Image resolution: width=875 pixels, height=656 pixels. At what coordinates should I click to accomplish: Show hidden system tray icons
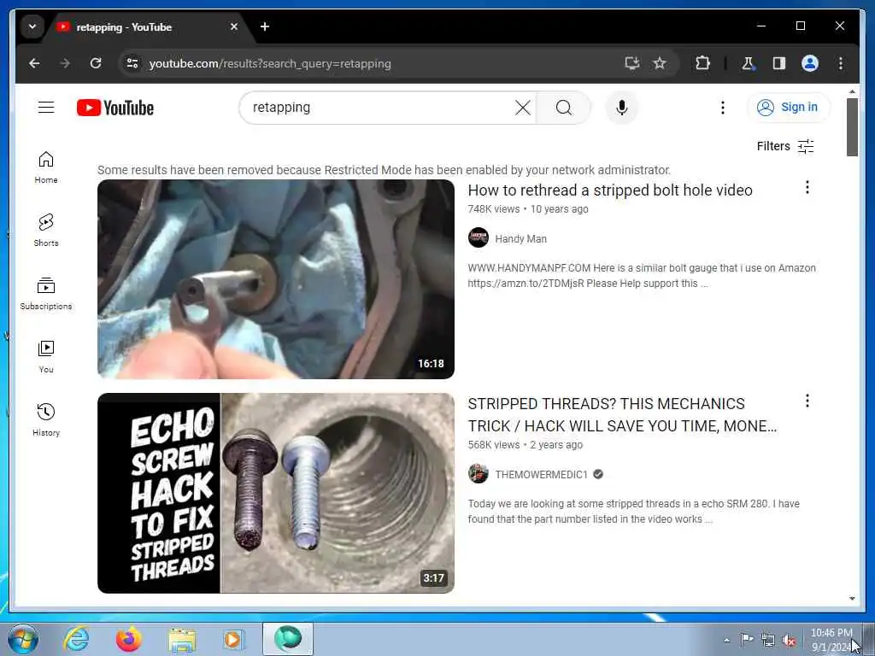[x=726, y=640]
